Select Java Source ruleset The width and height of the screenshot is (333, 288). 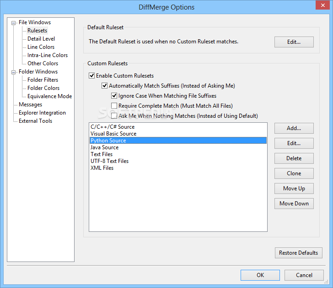178,147
